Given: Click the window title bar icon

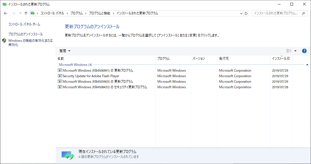Looking at the screenshot, I should (5, 4).
